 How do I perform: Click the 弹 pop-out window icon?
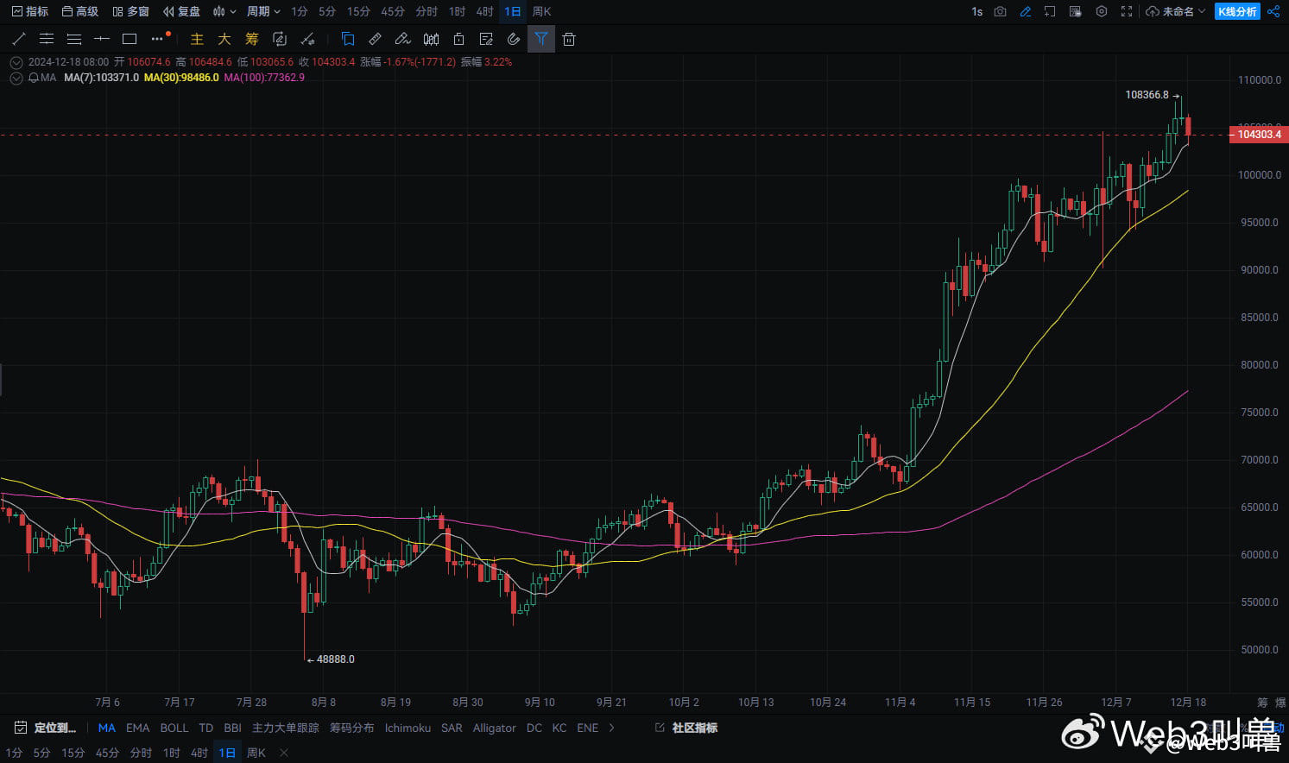[1075, 11]
